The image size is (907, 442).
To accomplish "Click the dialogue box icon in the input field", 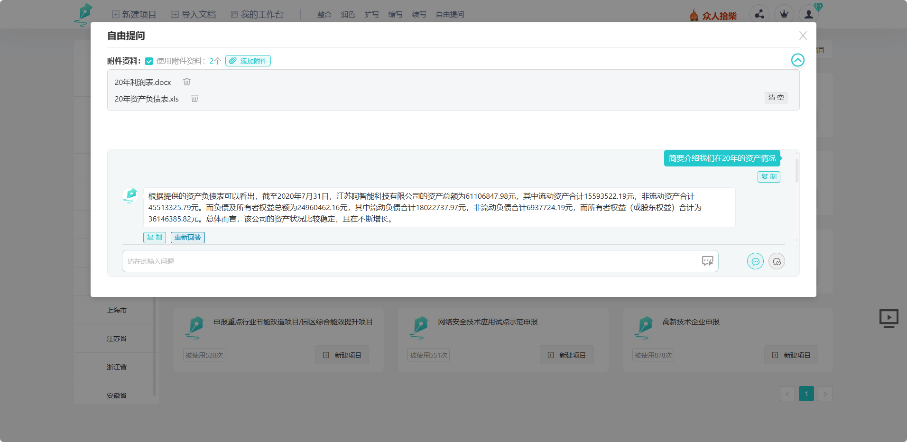I will coord(707,261).
